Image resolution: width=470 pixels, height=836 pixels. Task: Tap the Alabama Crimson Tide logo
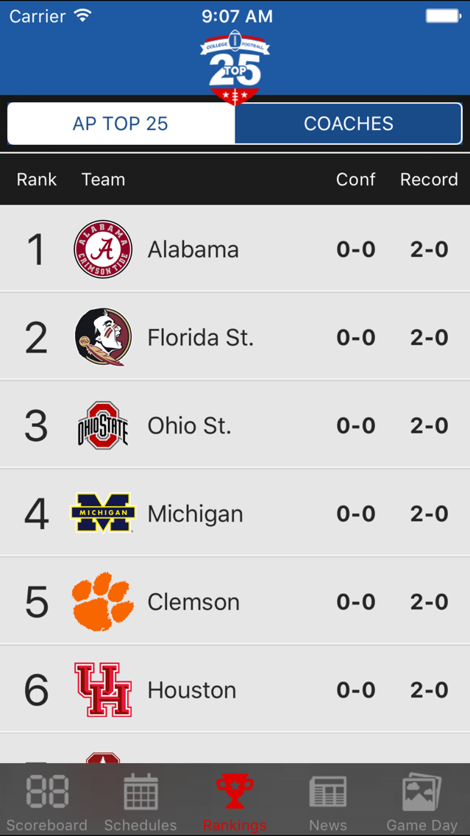tap(103, 249)
